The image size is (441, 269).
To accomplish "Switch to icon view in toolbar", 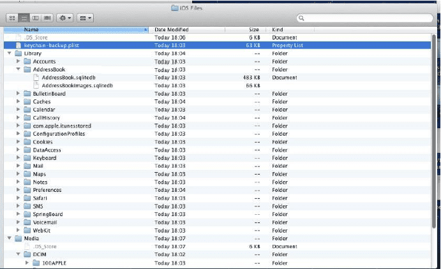I will pos(12,18).
